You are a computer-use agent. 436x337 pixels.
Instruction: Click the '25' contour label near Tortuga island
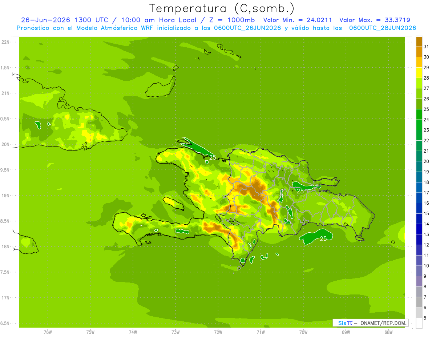[213, 157]
